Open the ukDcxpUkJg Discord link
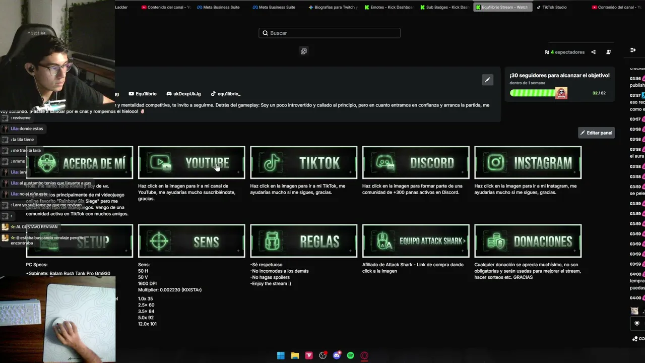This screenshot has height=363, width=645. coord(183,94)
